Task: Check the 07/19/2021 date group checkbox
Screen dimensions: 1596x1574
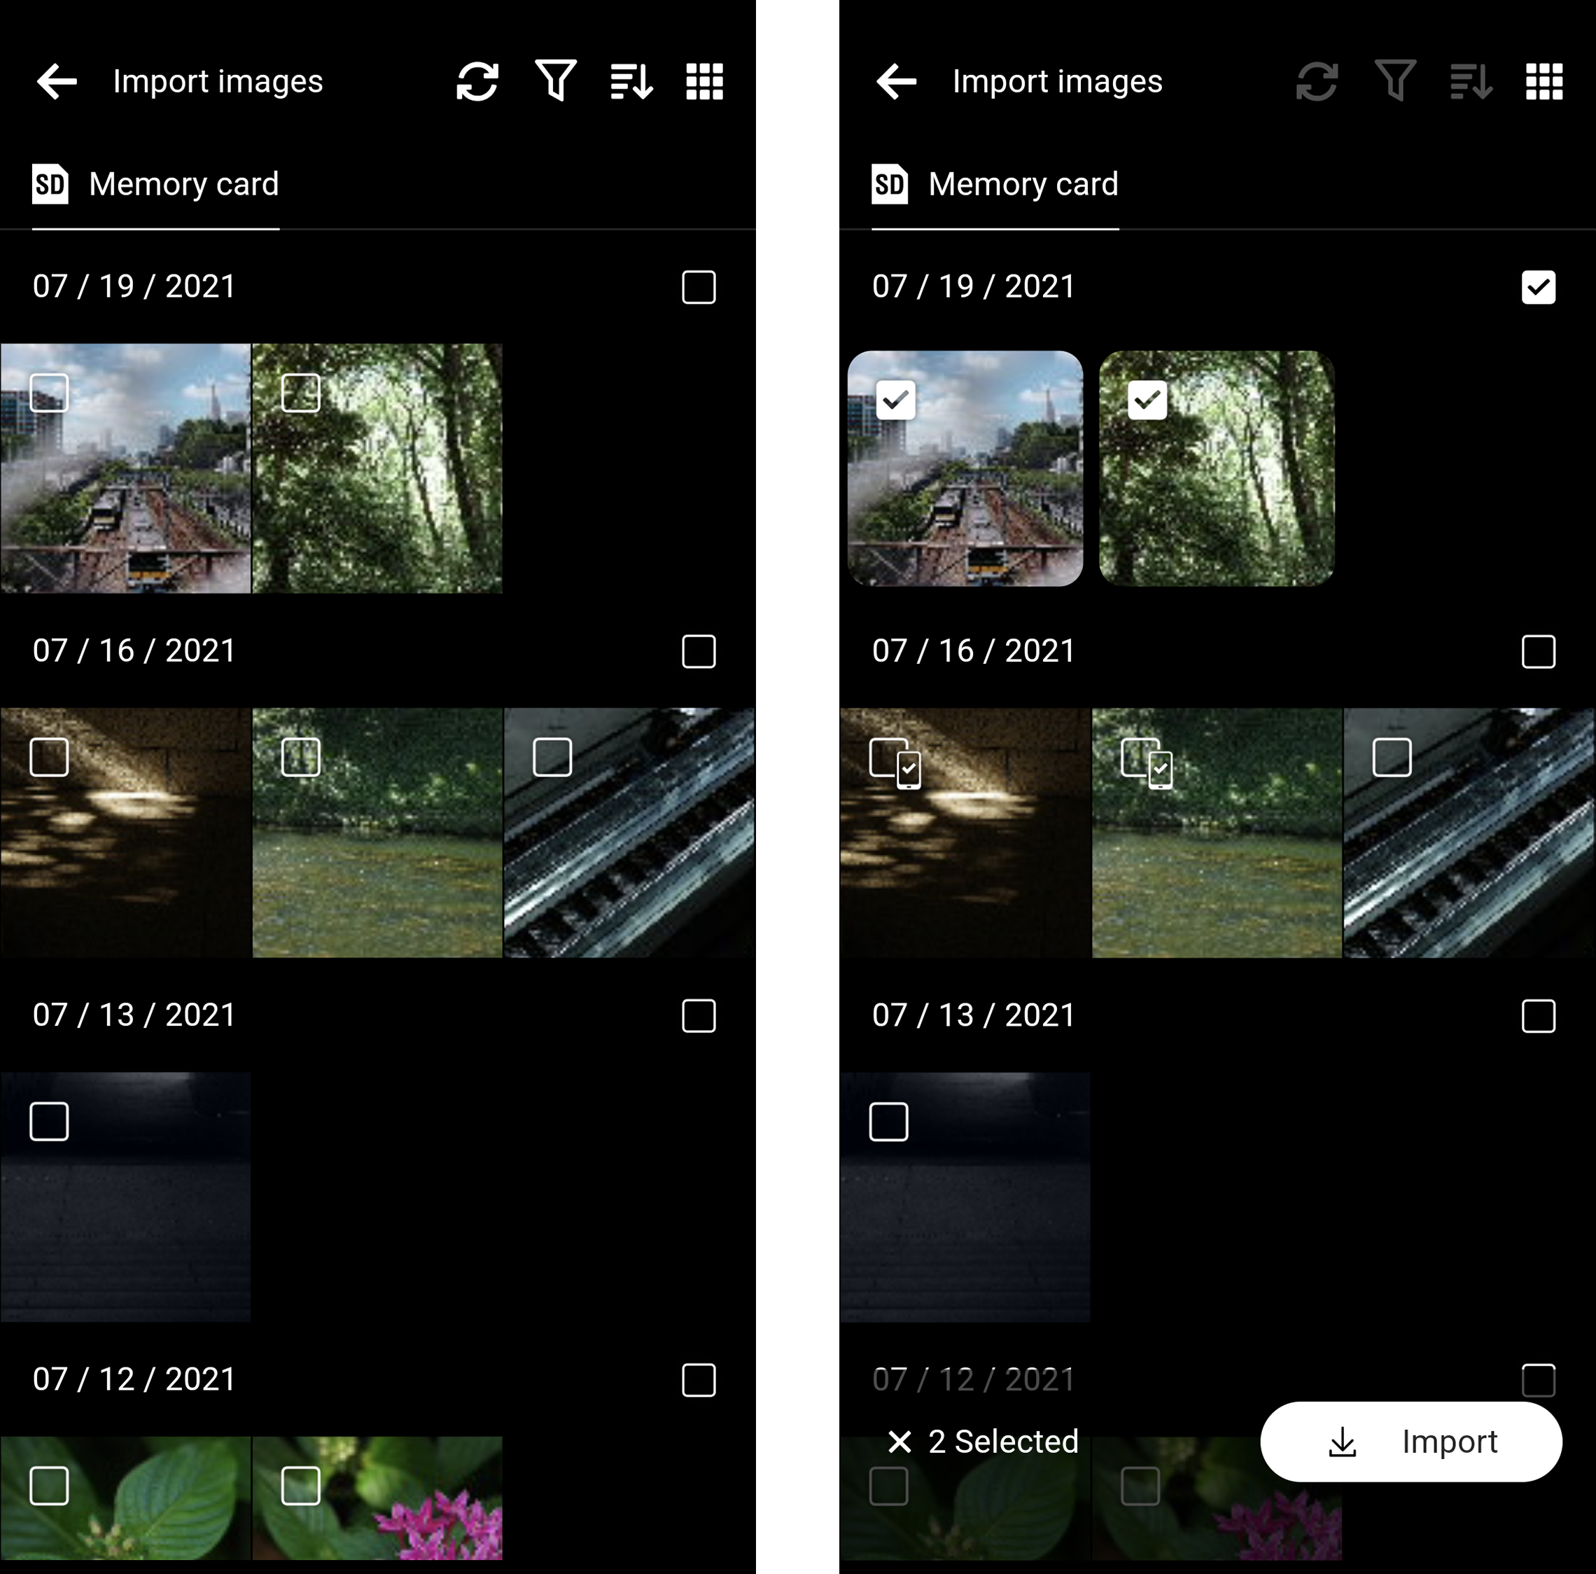Action: (698, 286)
